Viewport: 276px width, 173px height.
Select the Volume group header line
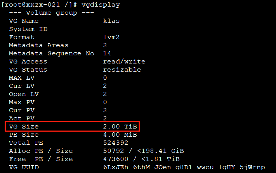pos(52,13)
